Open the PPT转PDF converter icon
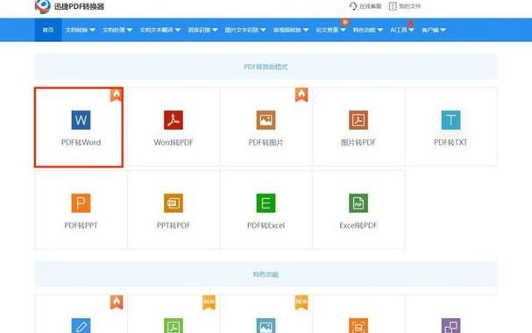532x333 pixels. [x=174, y=203]
